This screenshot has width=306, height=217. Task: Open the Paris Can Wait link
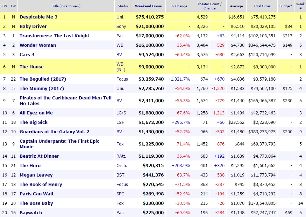(36, 194)
